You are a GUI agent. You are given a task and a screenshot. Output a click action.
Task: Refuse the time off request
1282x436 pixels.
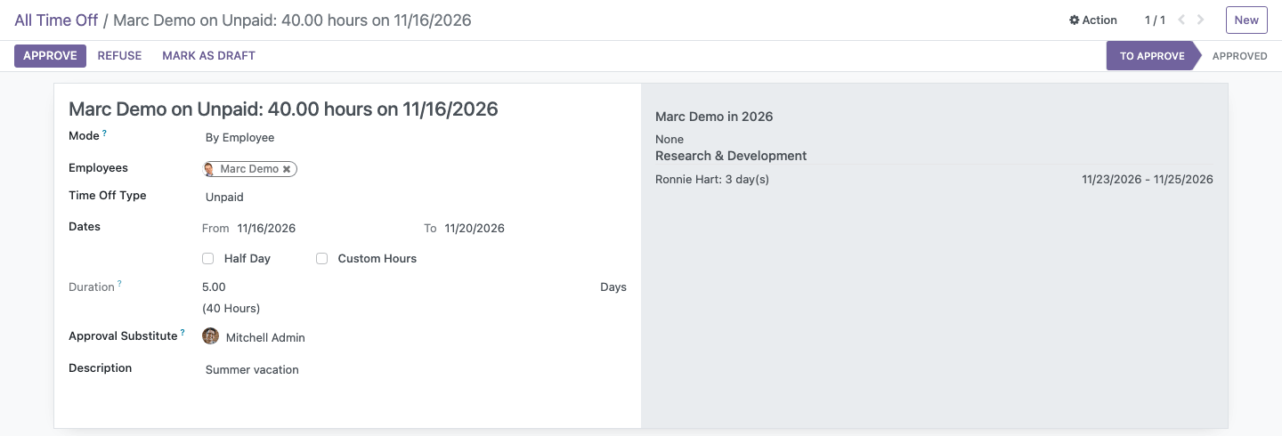119,55
